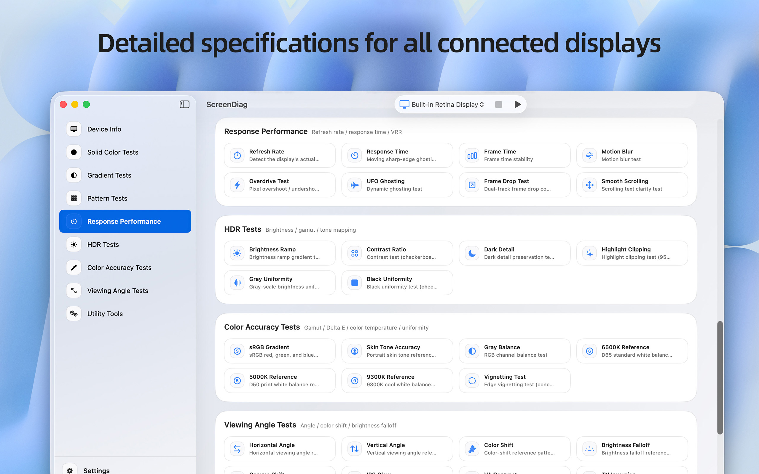The width and height of the screenshot is (759, 474).
Task: Click the 9300K Reference icon
Action: point(355,381)
